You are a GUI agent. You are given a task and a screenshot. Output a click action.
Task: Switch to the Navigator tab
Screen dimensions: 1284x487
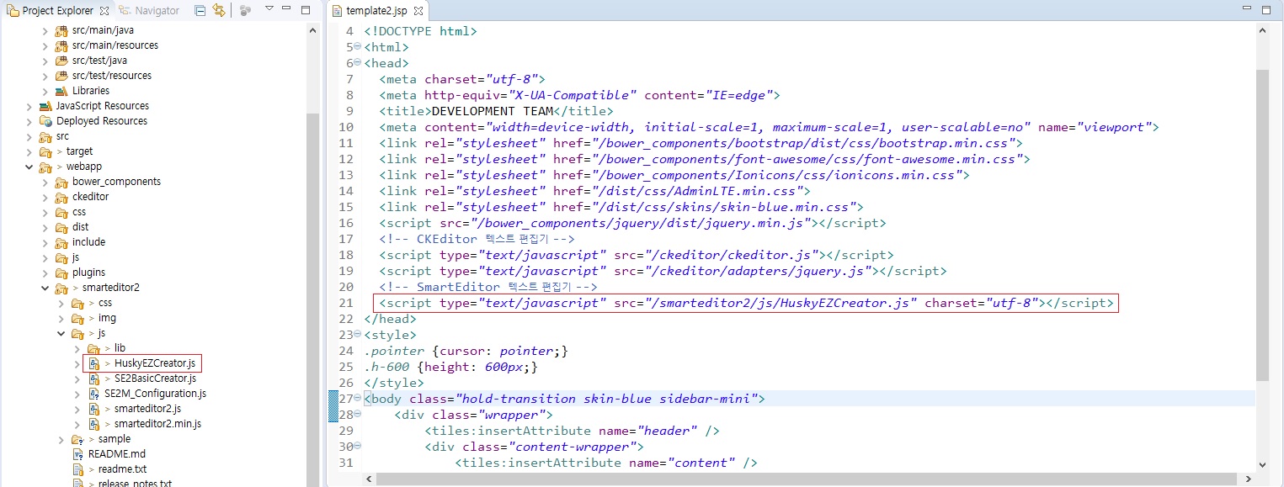pyautogui.click(x=151, y=10)
